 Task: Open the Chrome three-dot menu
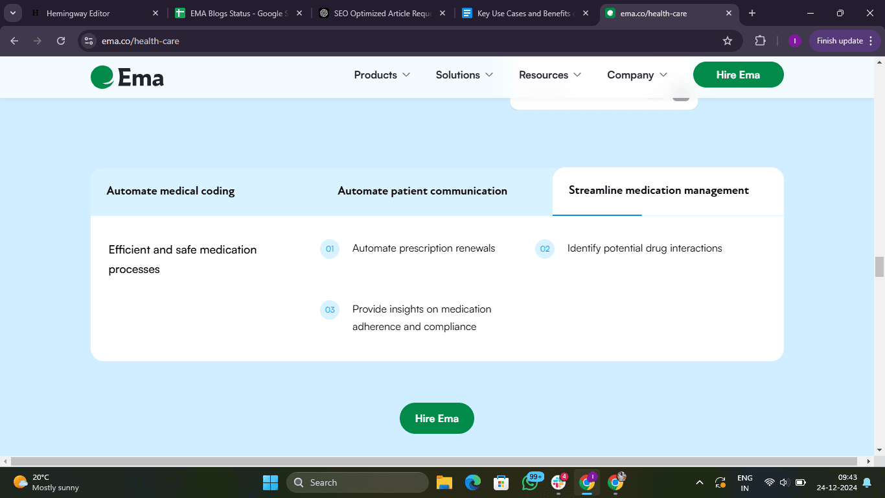coord(871,41)
